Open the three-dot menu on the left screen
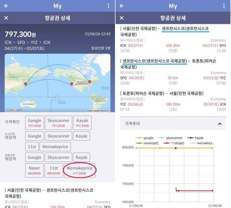This screenshot has width=231, height=208. tap(108, 6)
